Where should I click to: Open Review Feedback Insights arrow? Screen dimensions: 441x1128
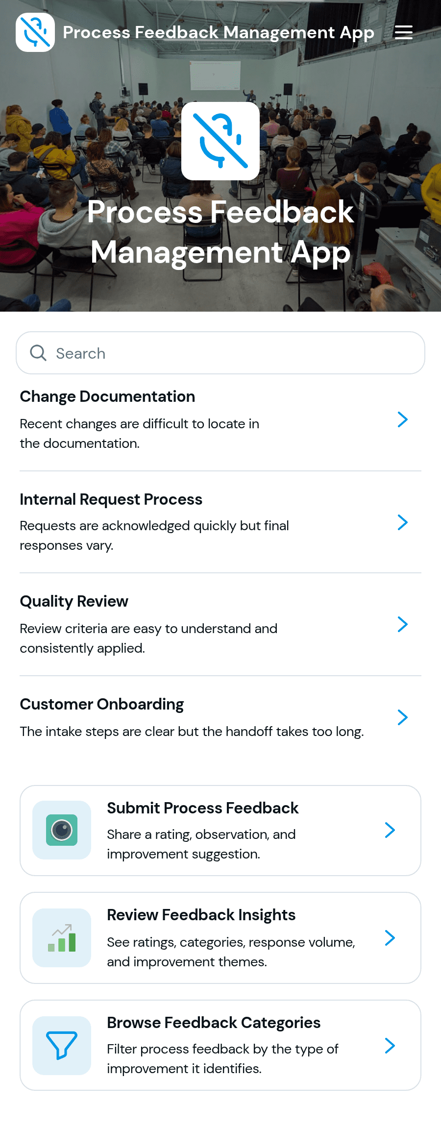[390, 938]
